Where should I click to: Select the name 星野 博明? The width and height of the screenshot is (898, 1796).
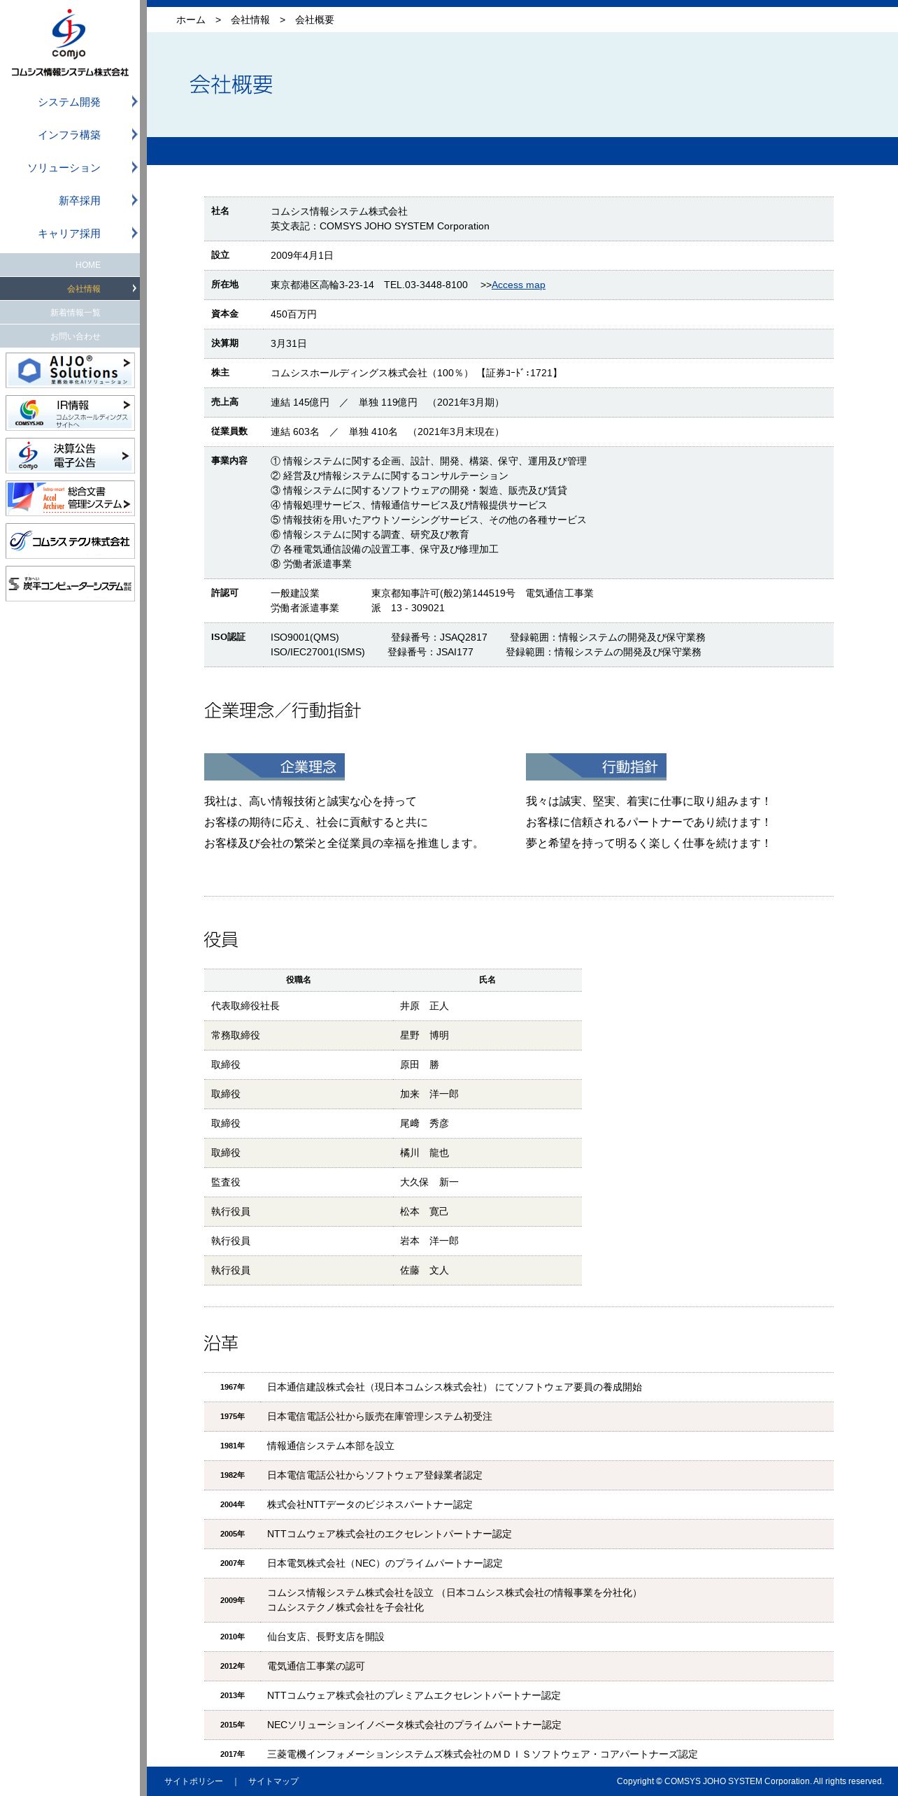[x=425, y=1035]
